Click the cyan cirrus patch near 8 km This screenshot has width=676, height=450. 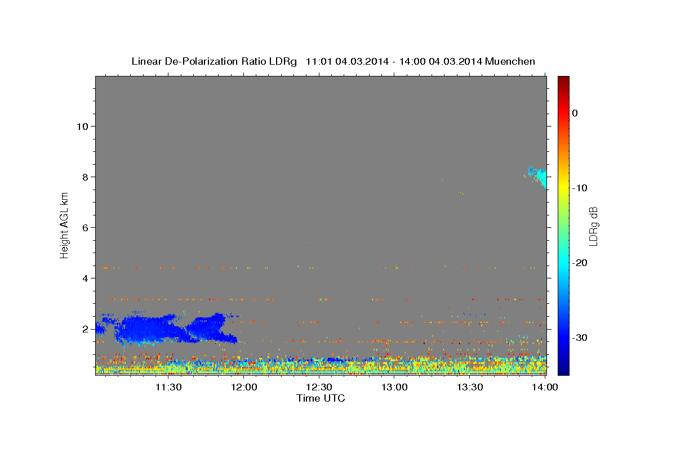pos(540,177)
